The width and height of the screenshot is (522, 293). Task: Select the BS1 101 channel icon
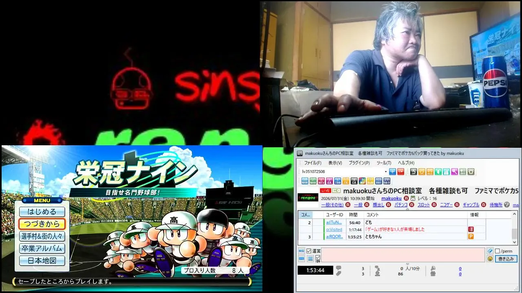(x=378, y=181)
